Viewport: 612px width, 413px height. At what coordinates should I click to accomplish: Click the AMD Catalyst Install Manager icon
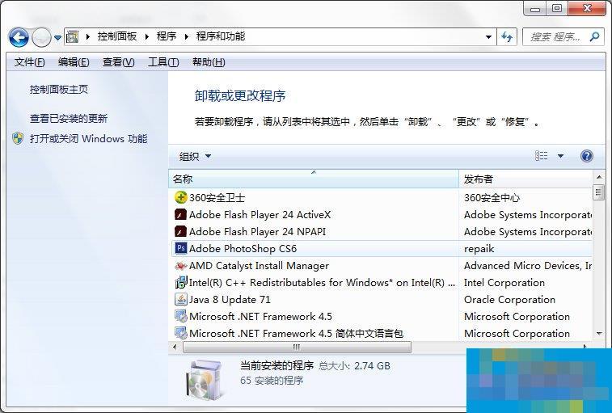point(181,266)
